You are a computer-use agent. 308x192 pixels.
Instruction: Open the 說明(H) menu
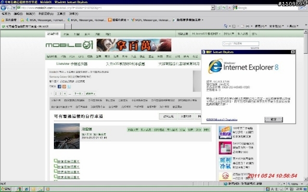click(x=73, y=14)
